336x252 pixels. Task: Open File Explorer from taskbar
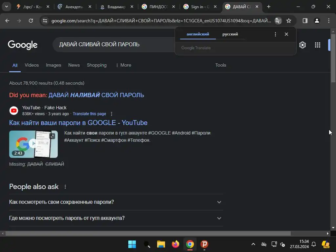[161, 244]
